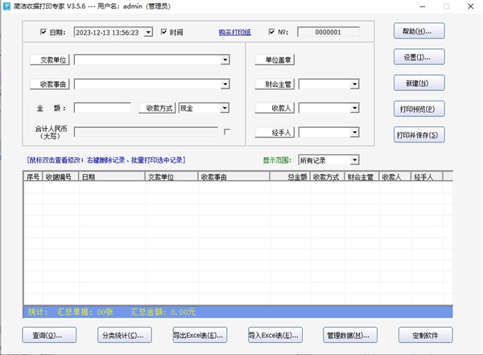Click the 金额 amount input field

click(102, 107)
